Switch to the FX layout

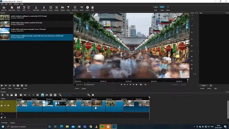click(168, 7)
